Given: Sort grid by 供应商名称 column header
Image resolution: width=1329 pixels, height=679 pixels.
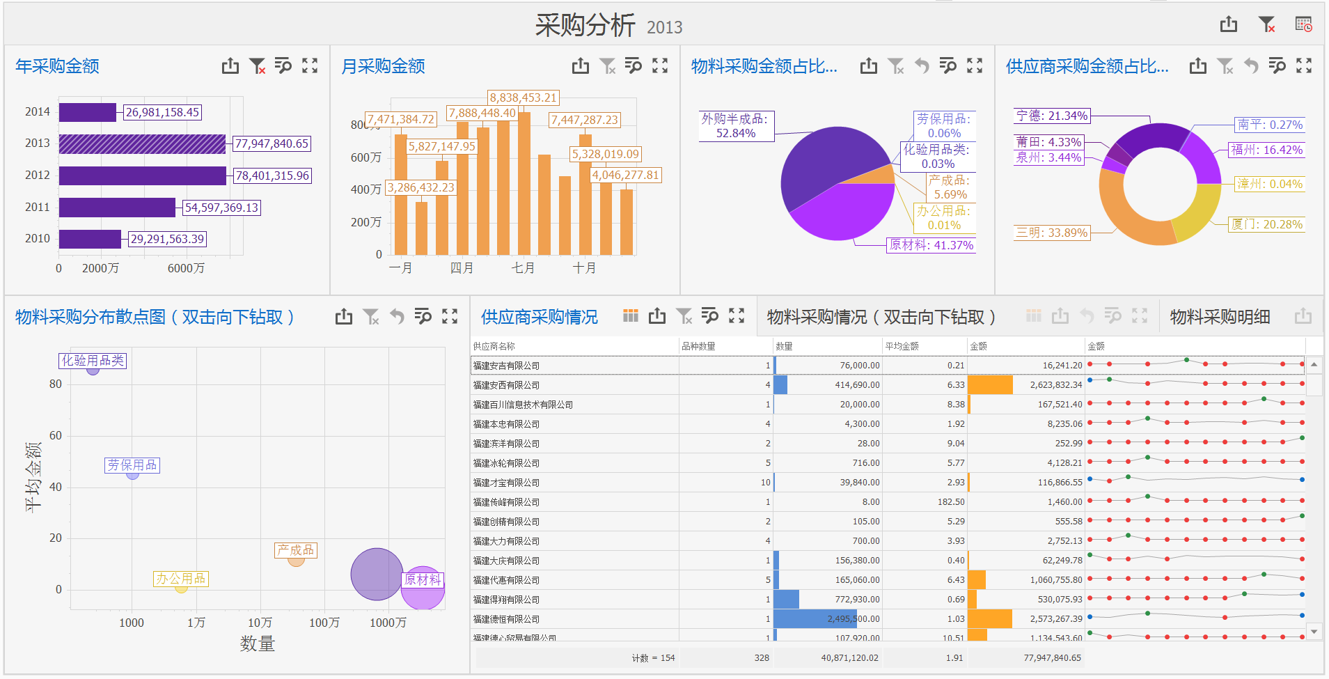Looking at the screenshot, I should click(x=575, y=346).
